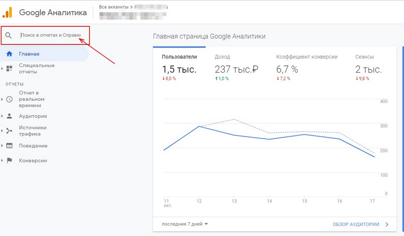Image resolution: width=404 pixels, height=236 pixels.
Task: Expand the Специальные отчеты section arrow
Action: [x=2, y=69]
